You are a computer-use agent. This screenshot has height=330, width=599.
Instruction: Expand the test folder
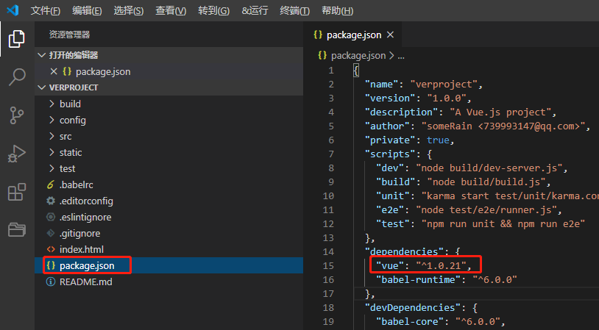pyautogui.click(x=52, y=168)
